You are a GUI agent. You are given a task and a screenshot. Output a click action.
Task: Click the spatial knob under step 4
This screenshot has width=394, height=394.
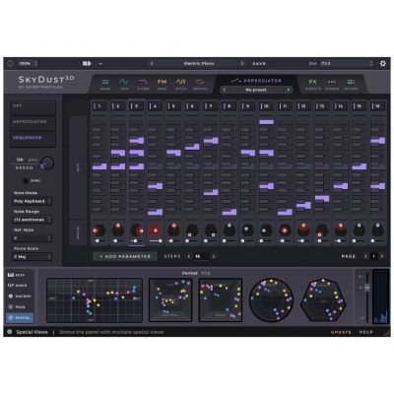(155, 230)
